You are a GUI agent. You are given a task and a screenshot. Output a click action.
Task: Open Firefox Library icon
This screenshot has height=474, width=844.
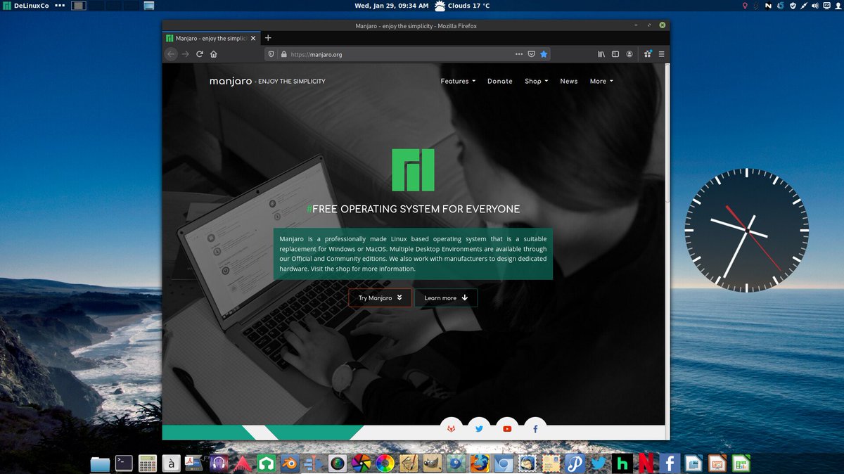coord(601,54)
